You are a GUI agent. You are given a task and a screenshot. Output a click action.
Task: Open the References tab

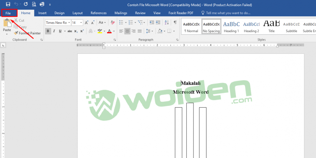[99, 13]
